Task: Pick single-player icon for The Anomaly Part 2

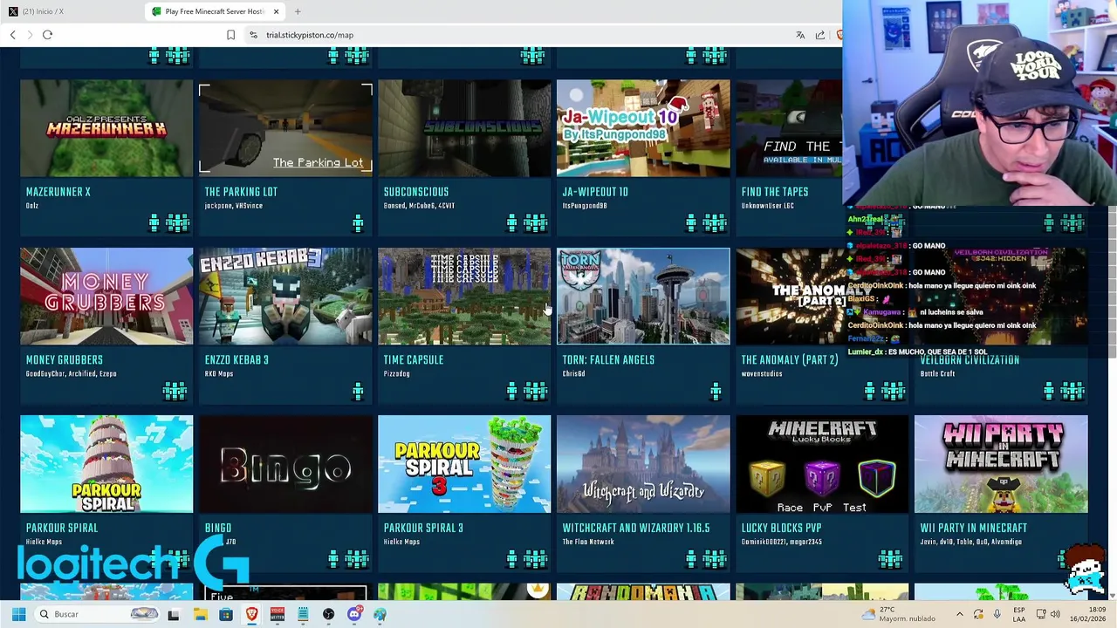Action: point(870,392)
